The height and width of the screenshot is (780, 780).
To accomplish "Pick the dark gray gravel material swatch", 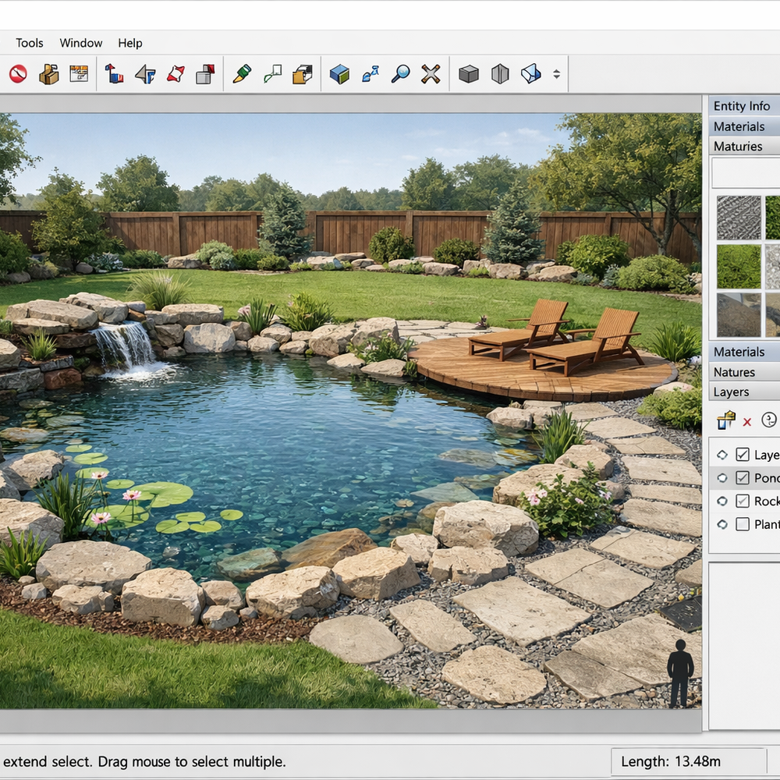I will [x=739, y=218].
